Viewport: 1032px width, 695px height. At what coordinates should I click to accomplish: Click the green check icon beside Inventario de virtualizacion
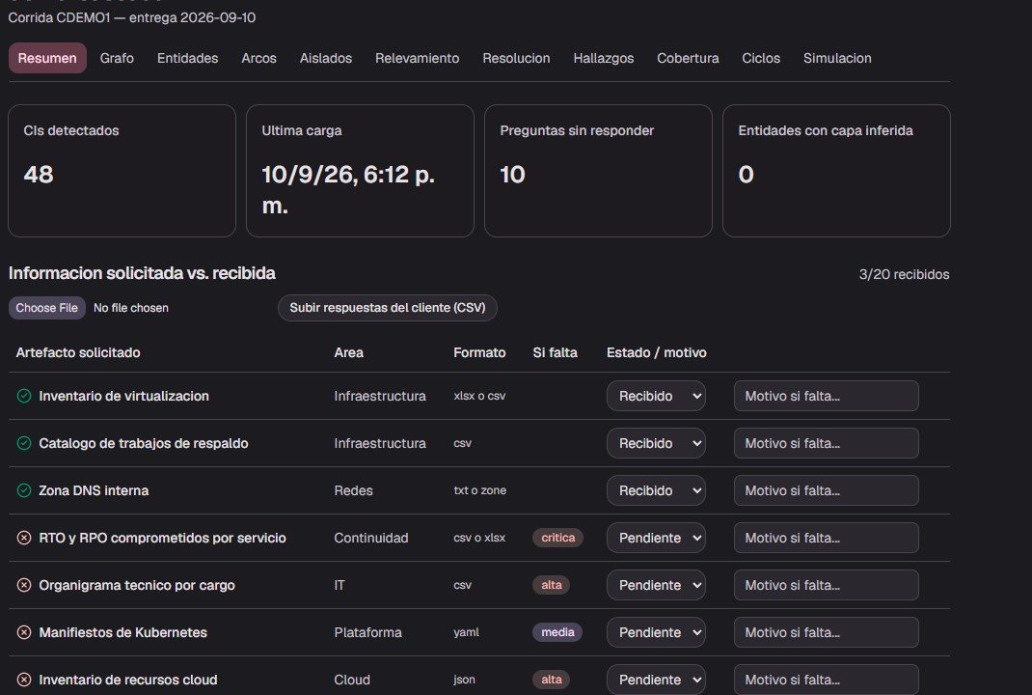24,396
